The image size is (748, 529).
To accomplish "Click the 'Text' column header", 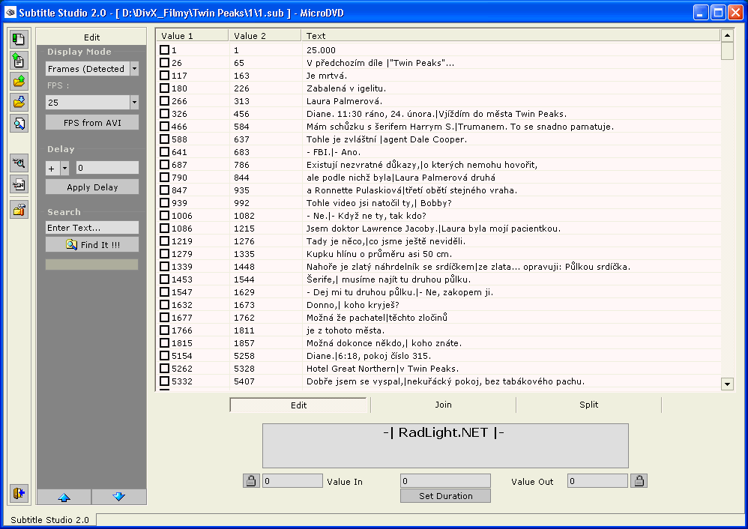I will (x=510, y=36).
